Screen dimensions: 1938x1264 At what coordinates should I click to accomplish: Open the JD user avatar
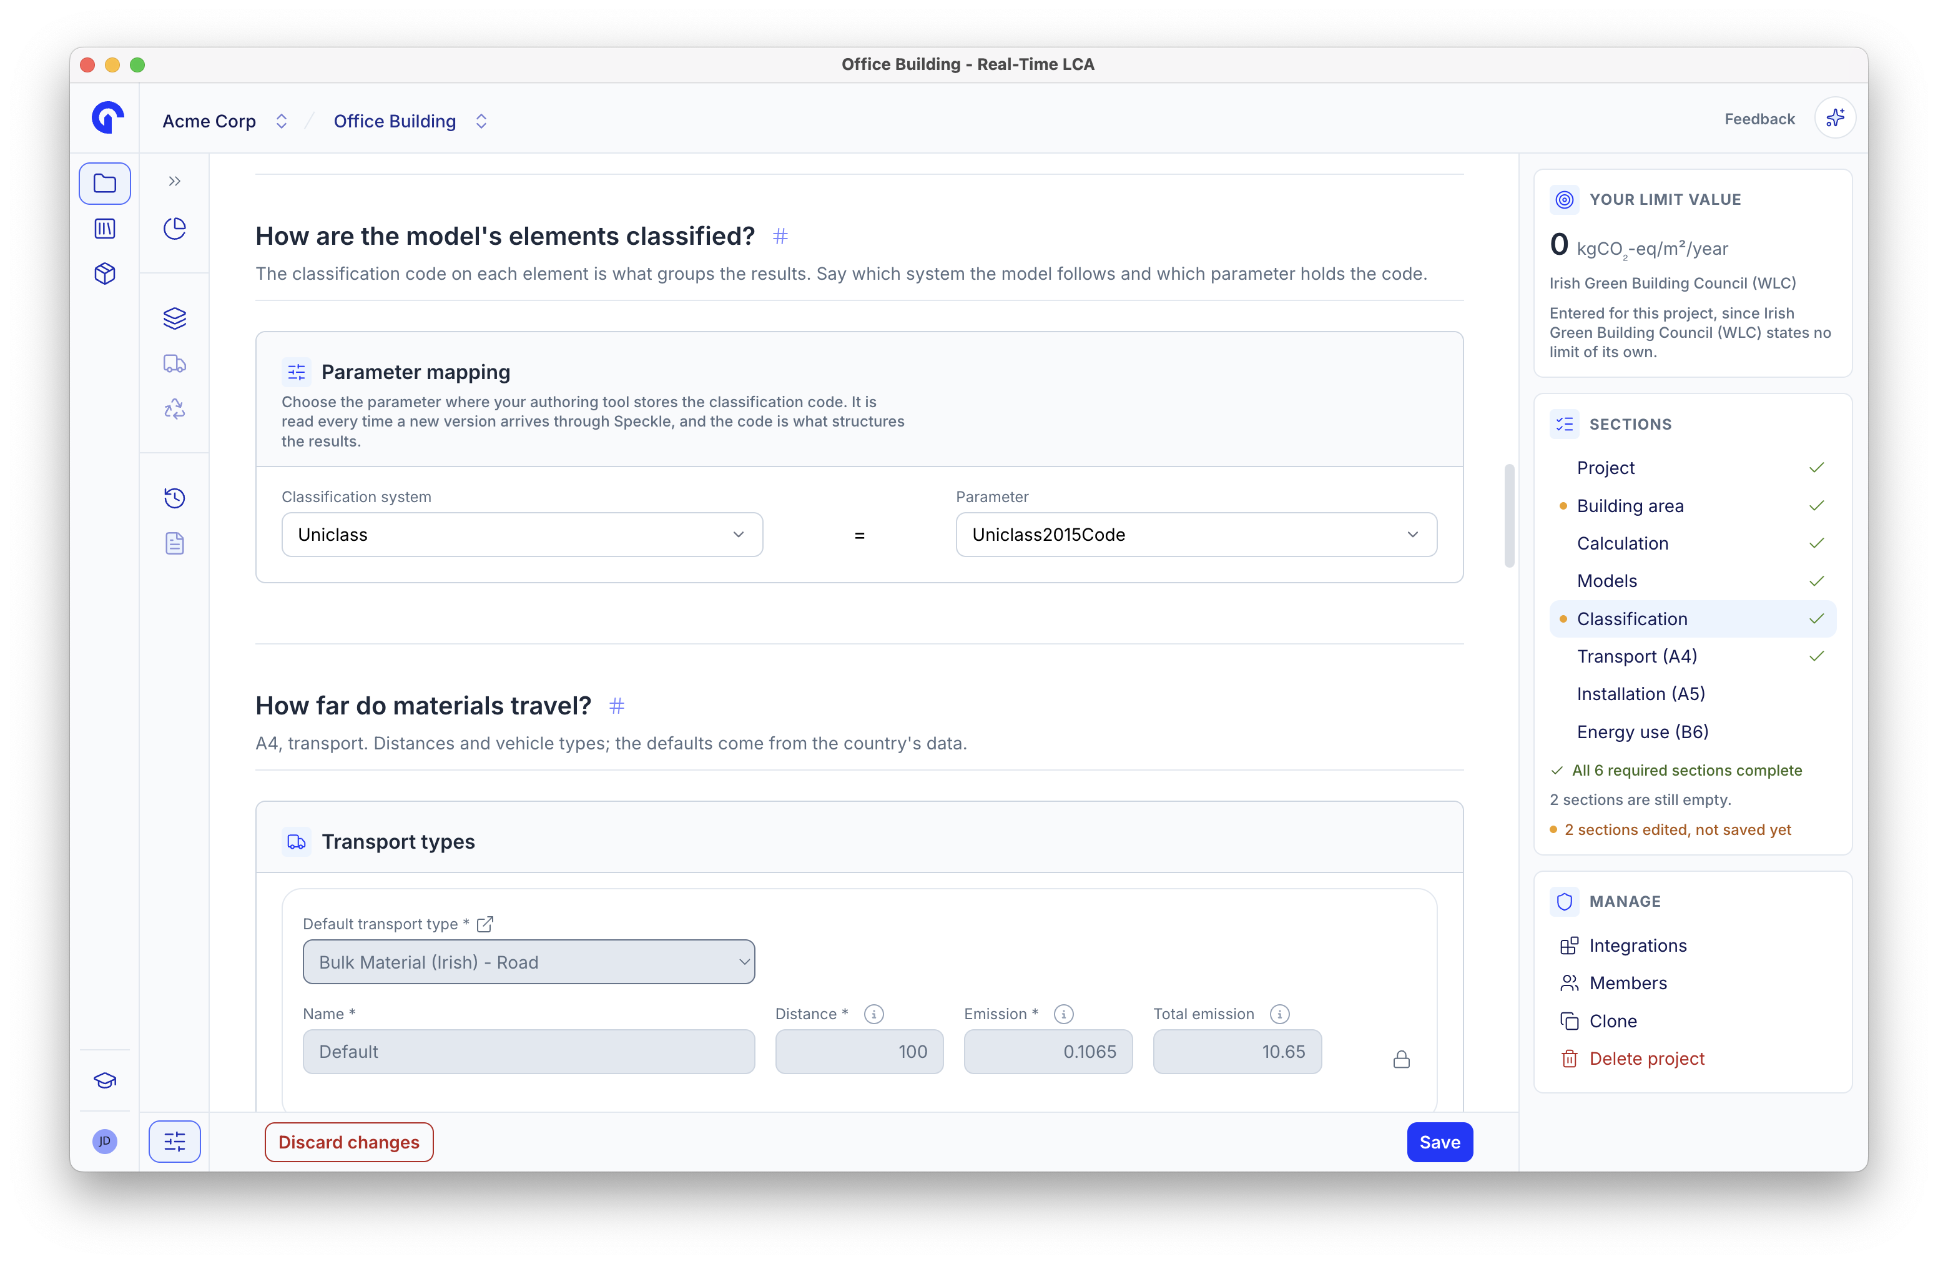pyautogui.click(x=104, y=1140)
